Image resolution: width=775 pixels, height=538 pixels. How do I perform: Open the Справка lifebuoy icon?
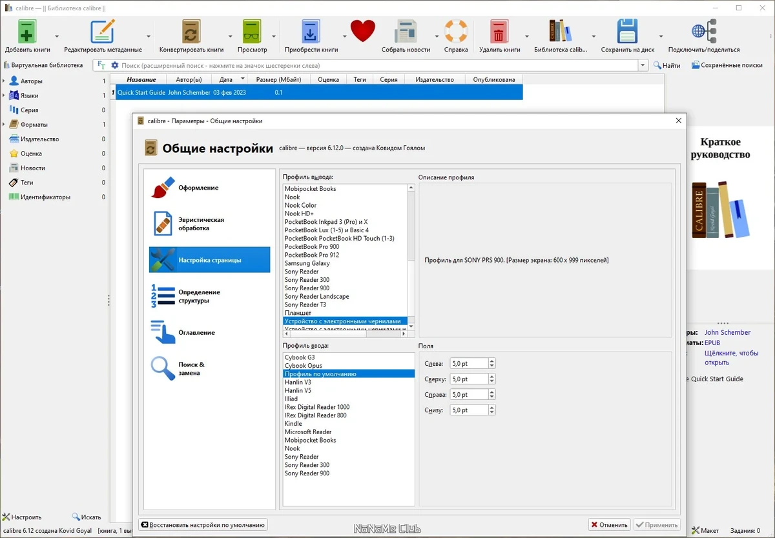pos(456,31)
